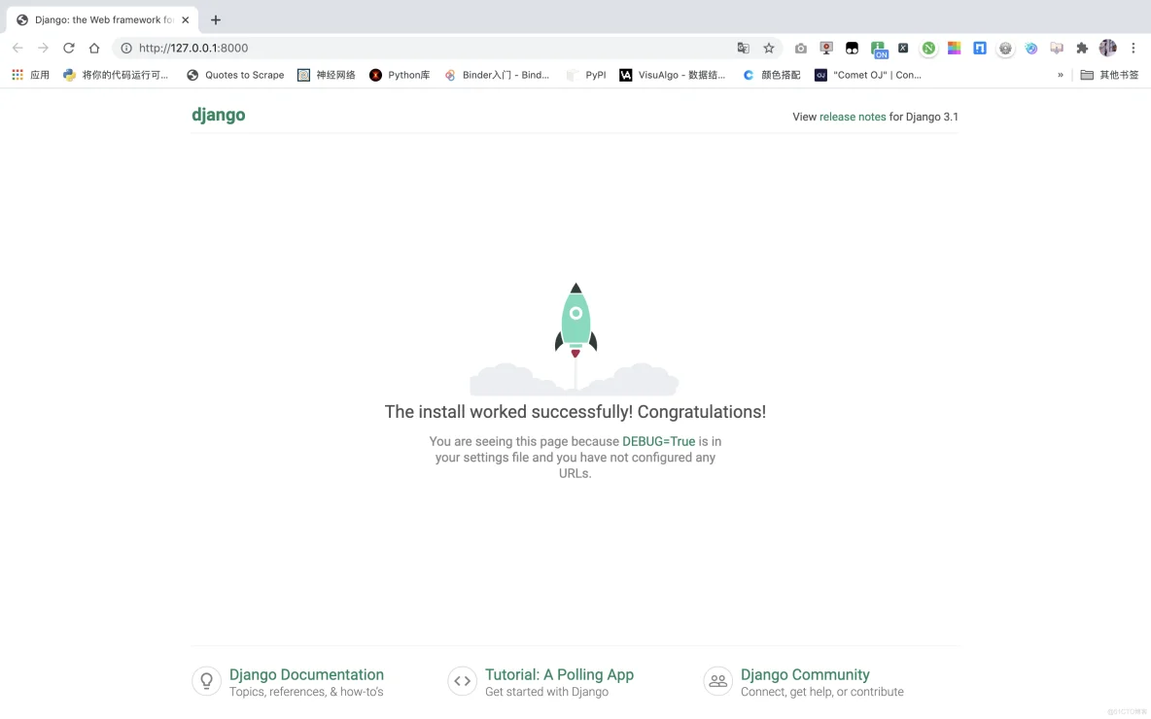Open the screen recorder extension icon
The image size is (1151, 719).
tap(826, 49)
